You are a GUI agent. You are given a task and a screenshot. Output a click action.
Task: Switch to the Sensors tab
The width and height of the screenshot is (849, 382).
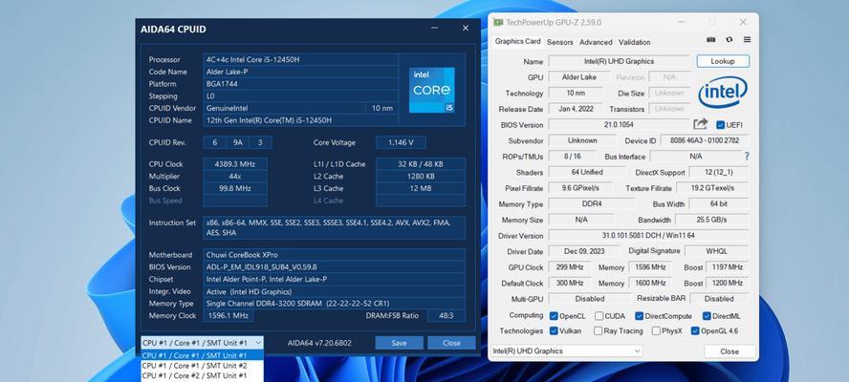560,42
